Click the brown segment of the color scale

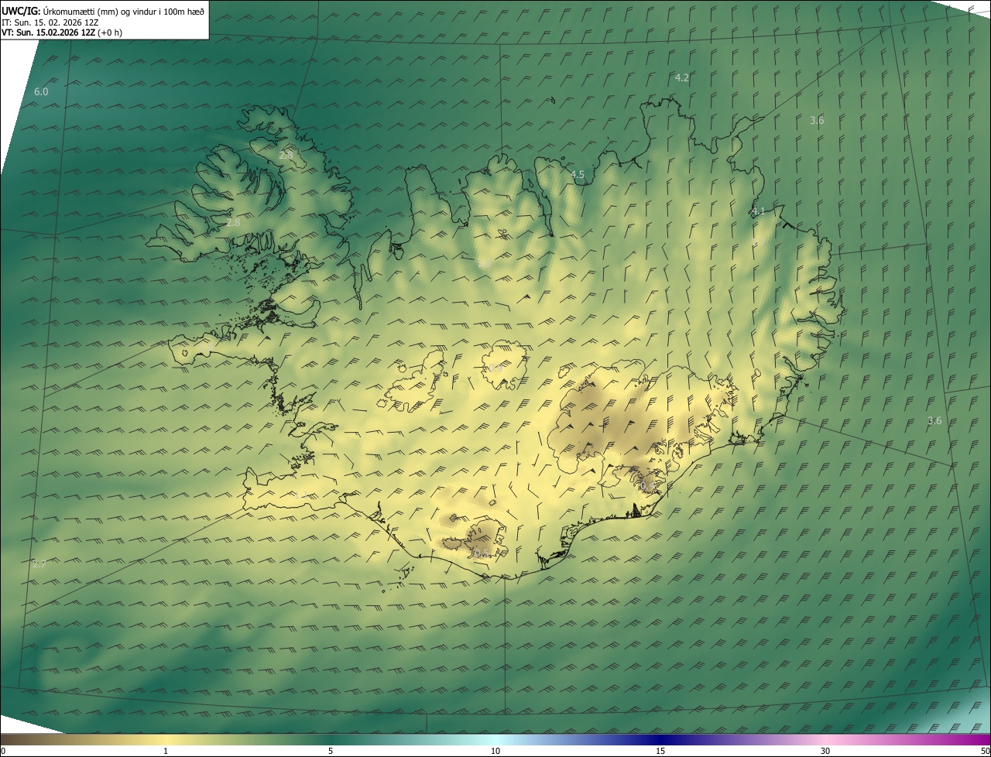coord(31,740)
